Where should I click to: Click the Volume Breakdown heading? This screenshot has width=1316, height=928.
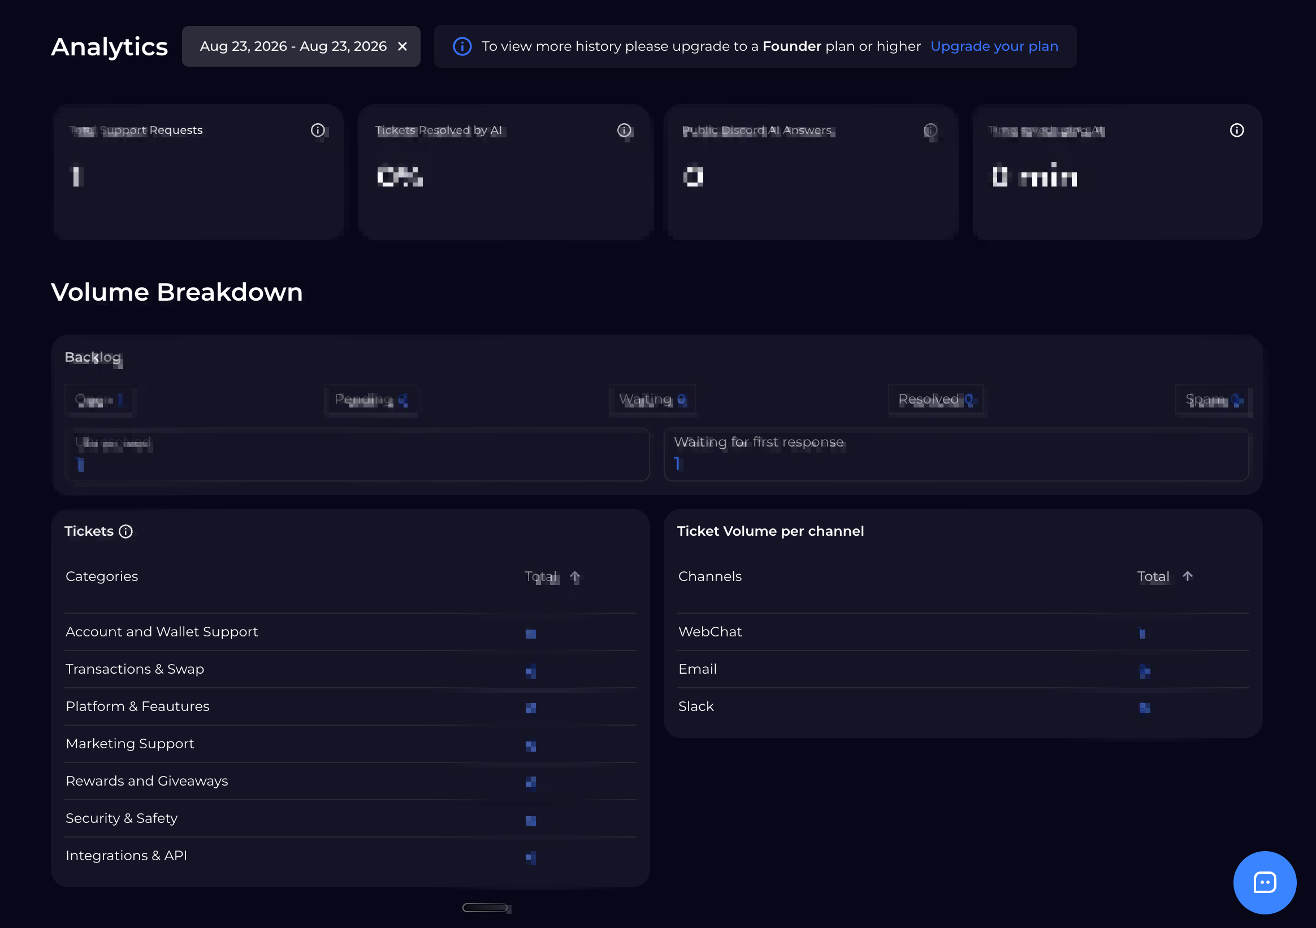coord(176,292)
